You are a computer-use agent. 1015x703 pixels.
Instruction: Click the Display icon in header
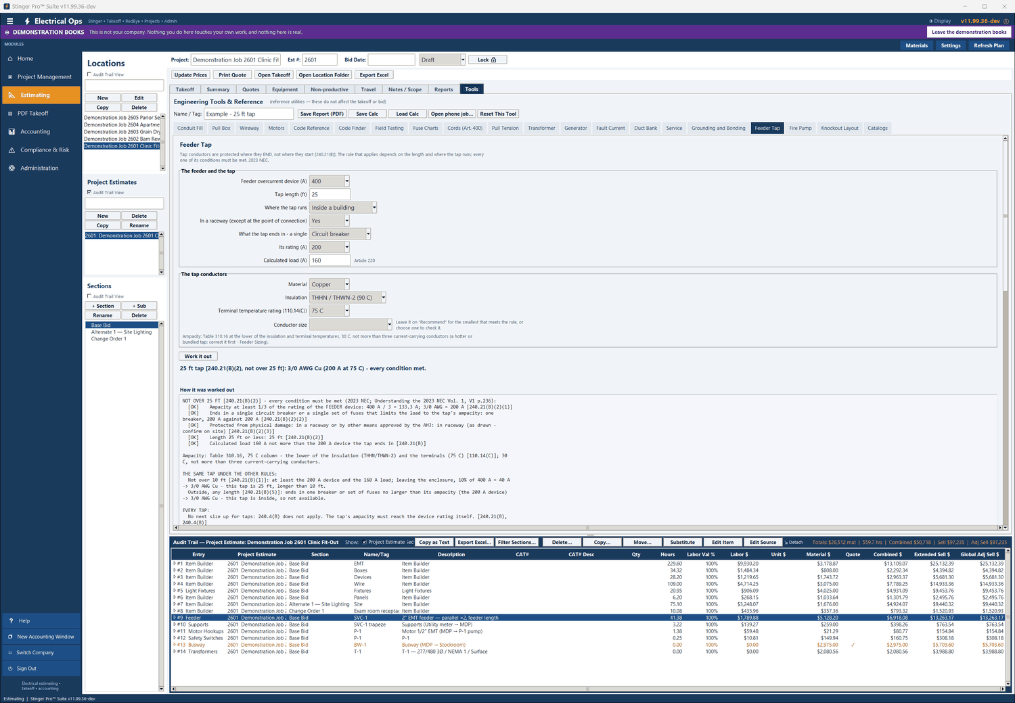[930, 21]
